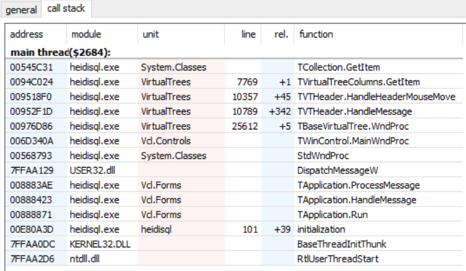Select address 7FFAA129 cell
466x271 pixels.
(x=31, y=170)
